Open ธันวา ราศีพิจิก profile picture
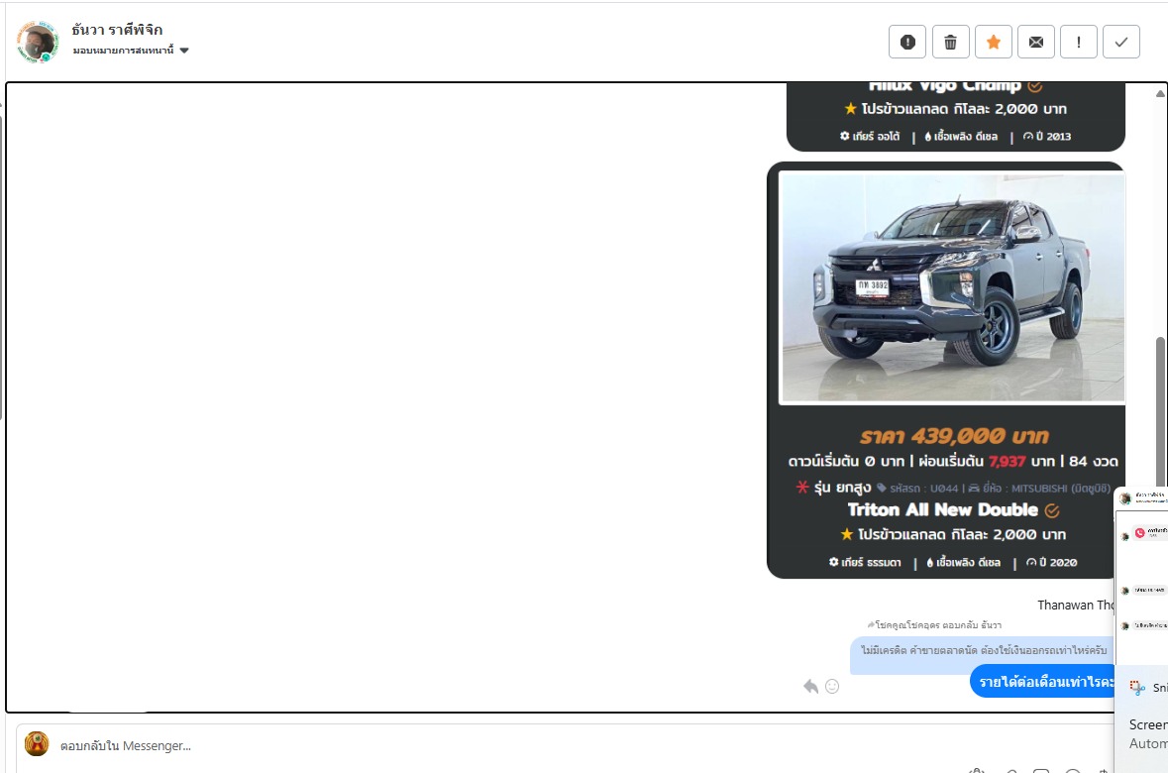This screenshot has height=773, width=1168. pos(38,43)
